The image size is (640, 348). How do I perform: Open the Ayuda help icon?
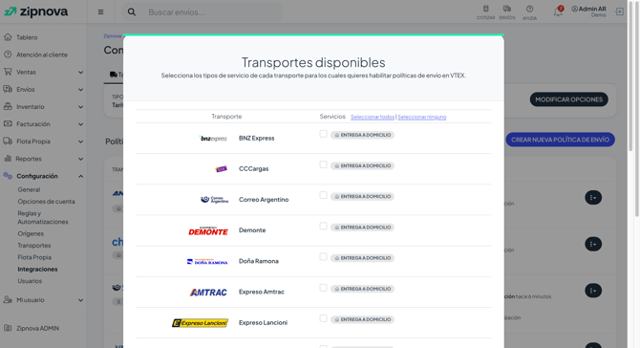(529, 12)
